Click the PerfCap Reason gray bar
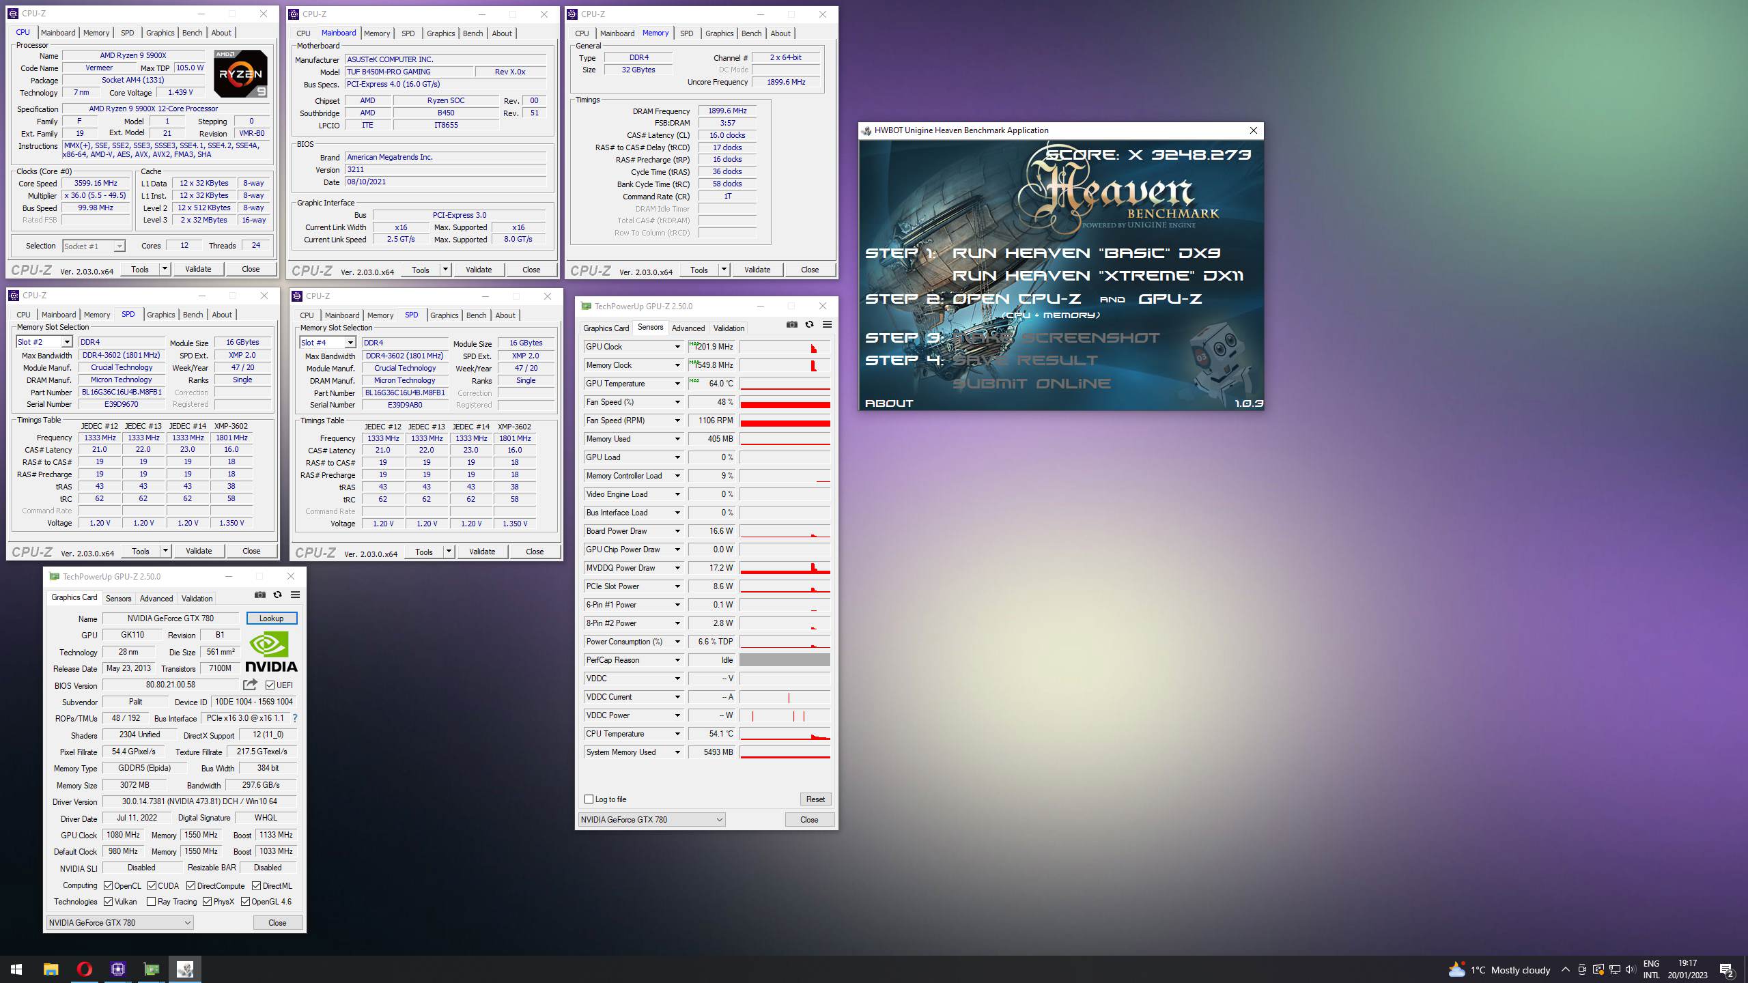This screenshot has height=983, width=1748. click(x=785, y=660)
